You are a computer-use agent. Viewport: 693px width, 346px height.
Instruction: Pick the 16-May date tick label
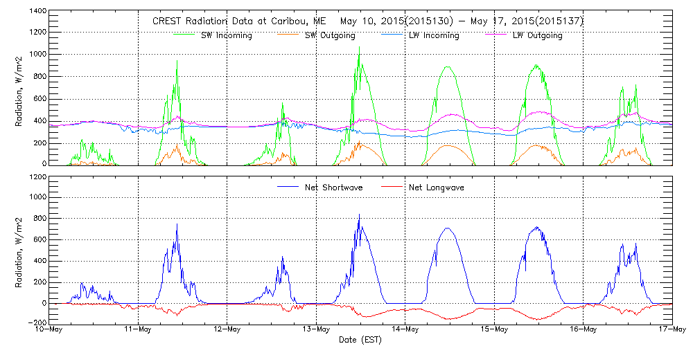point(584,329)
